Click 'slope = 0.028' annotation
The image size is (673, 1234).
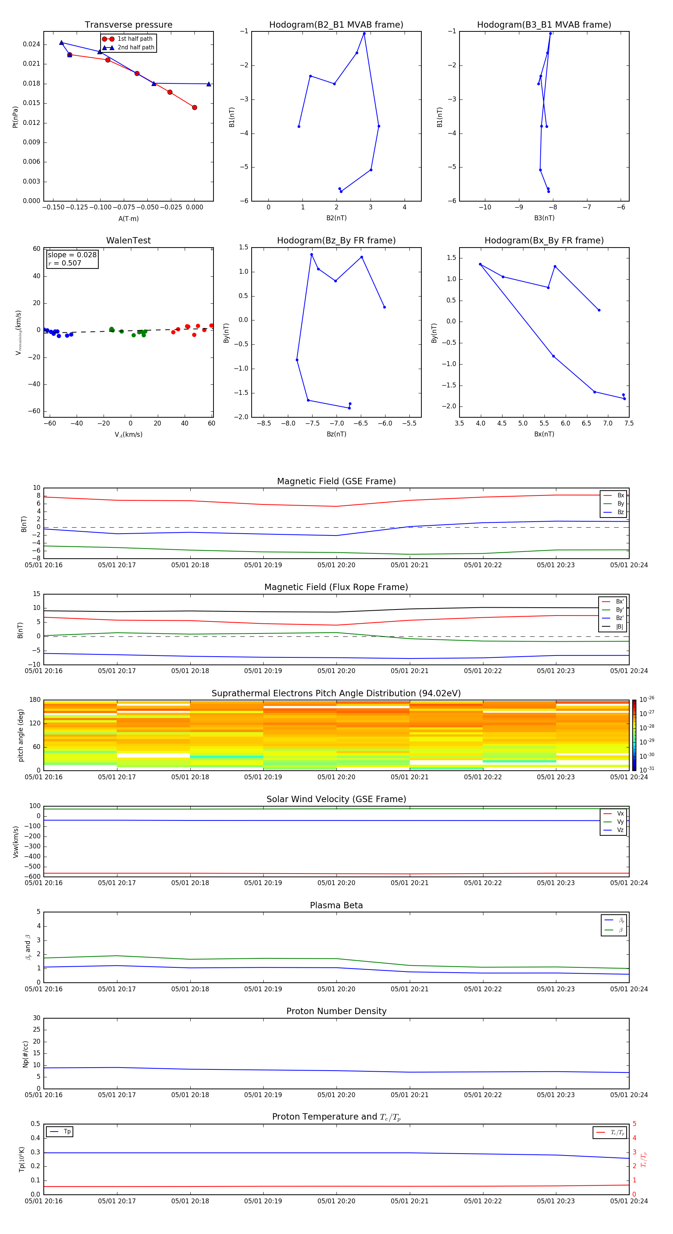(x=72, y=255)
